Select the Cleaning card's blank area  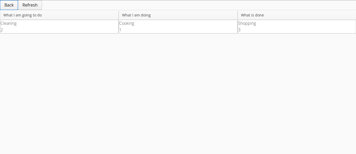pyautogui.click(x=68, y=27)
